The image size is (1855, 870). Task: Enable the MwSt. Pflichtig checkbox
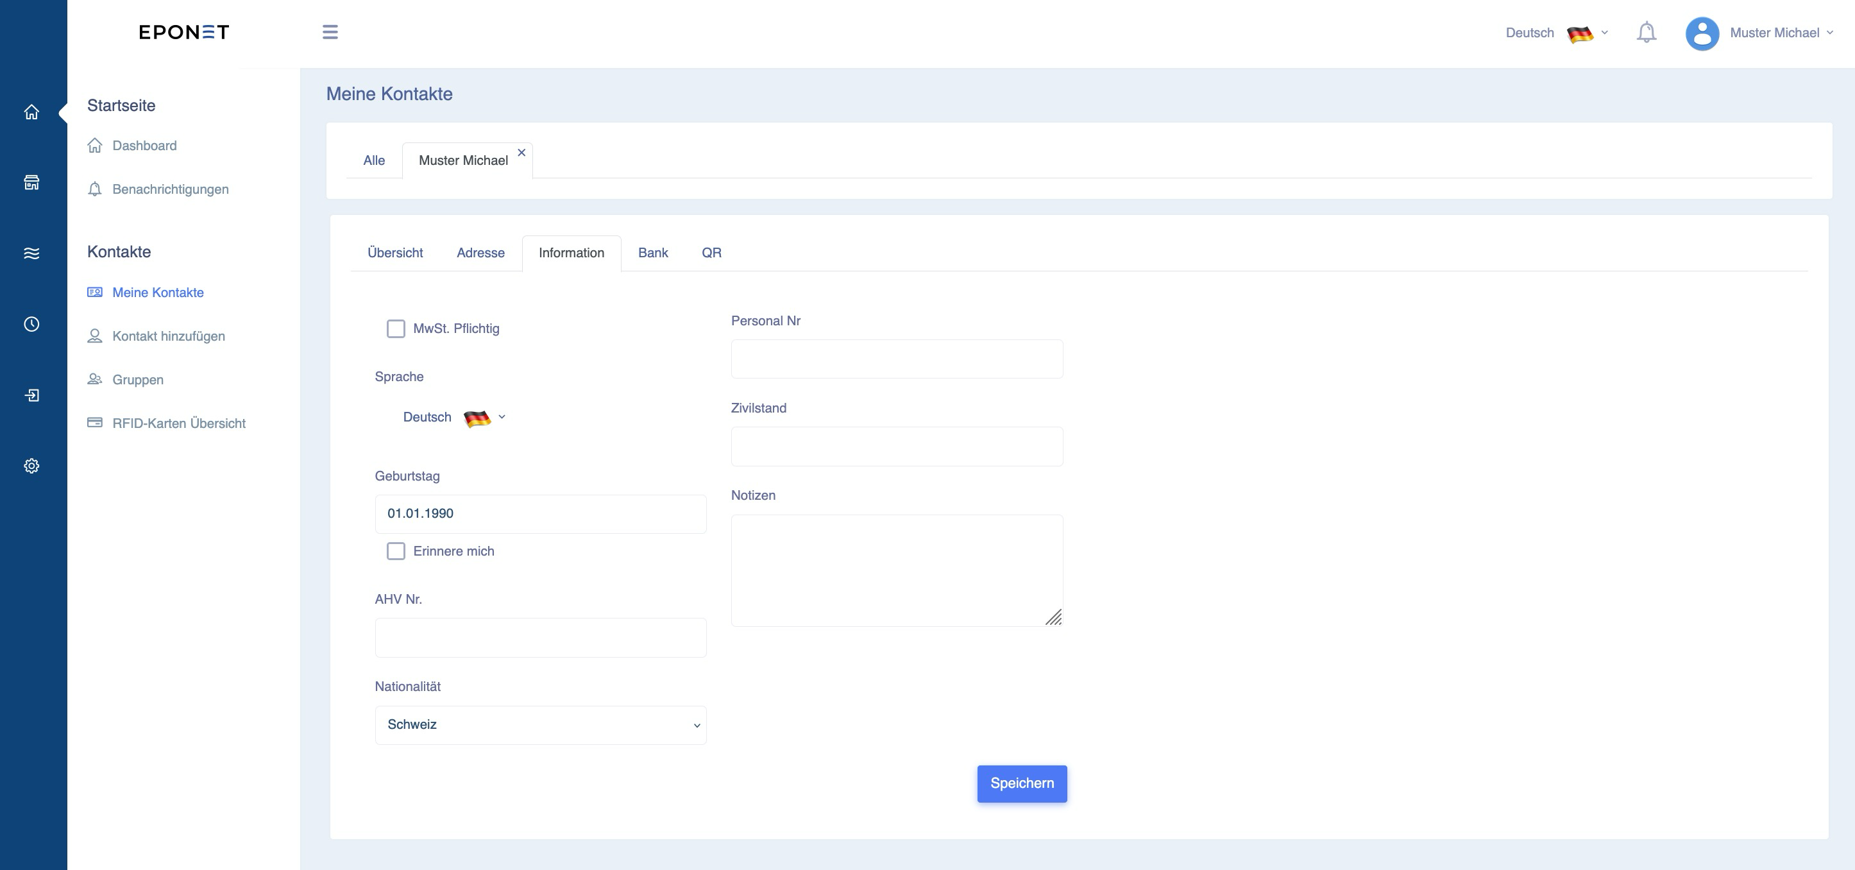(396, 328)
